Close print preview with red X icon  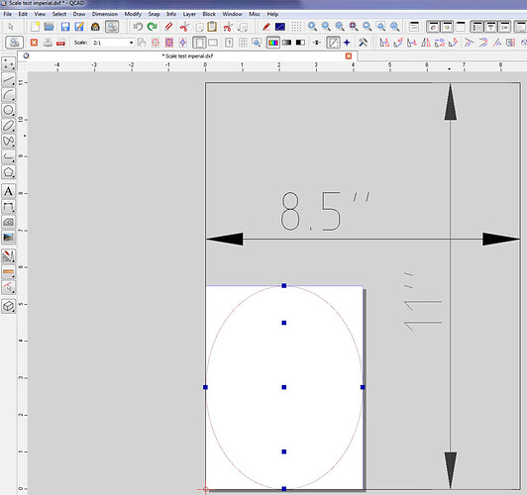coord(34,43)
